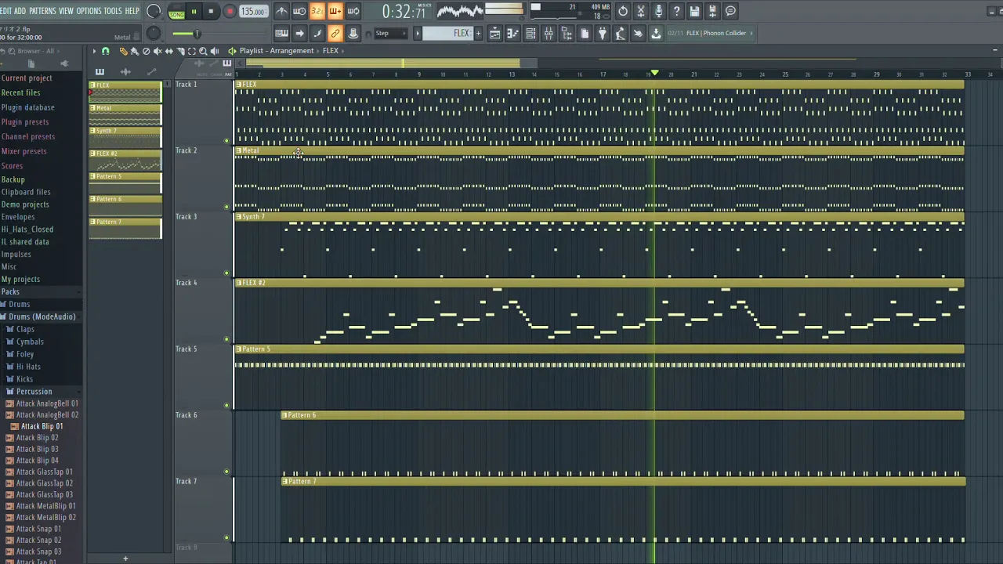This screenshot has height=564, width=1003.
Task: Stop playback with the stop button
Action: (211, 12)
